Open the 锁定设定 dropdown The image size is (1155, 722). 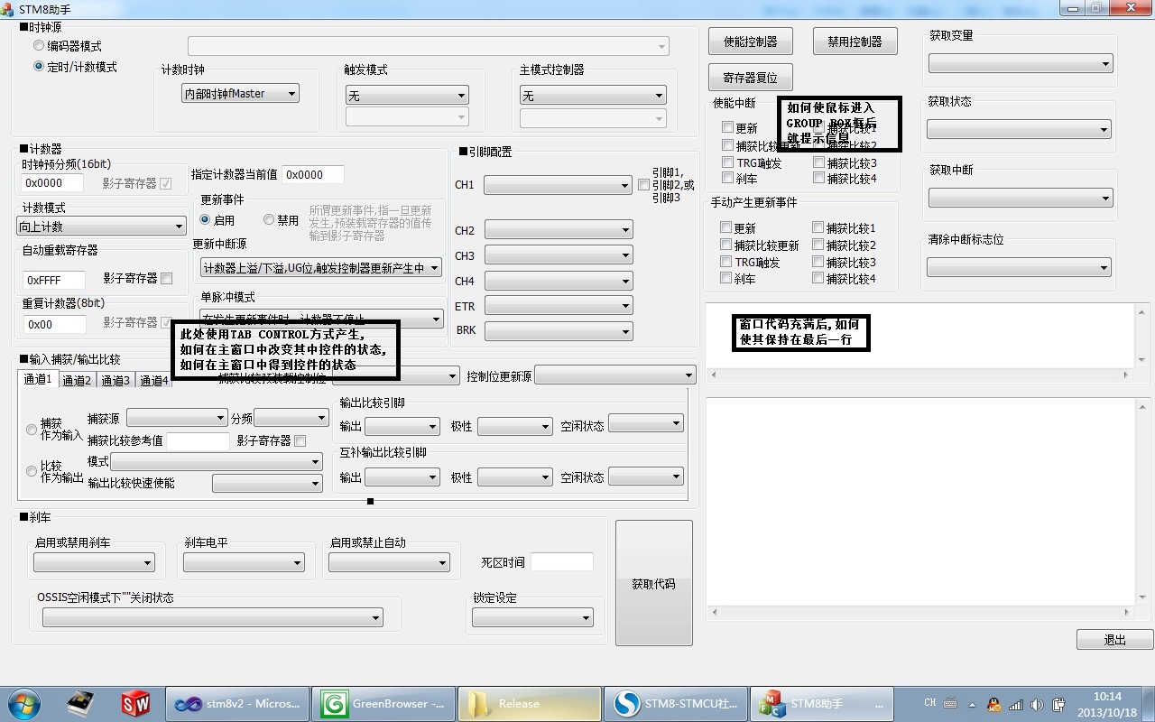pos(532,617)
